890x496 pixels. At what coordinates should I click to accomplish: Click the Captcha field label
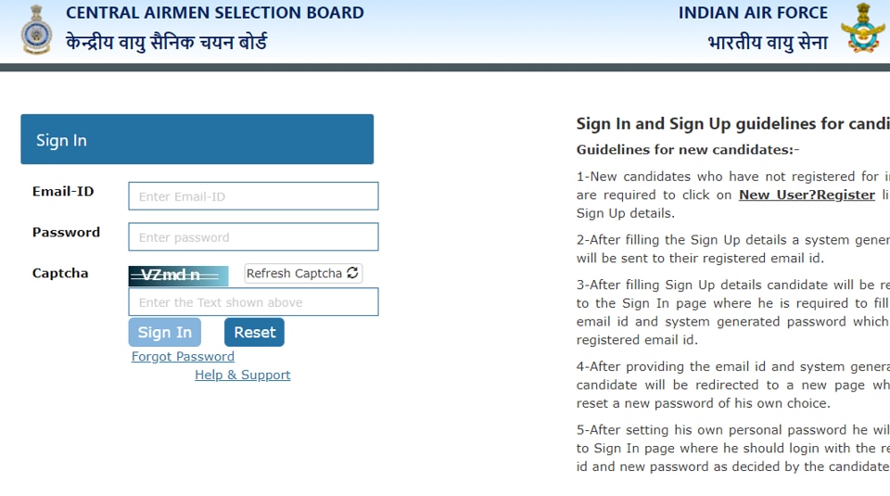tap(60, 273)
